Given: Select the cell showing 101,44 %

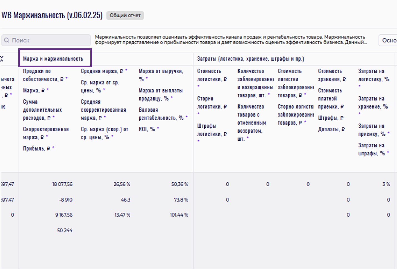Looking at the screenshot, I should click(179, 215).
